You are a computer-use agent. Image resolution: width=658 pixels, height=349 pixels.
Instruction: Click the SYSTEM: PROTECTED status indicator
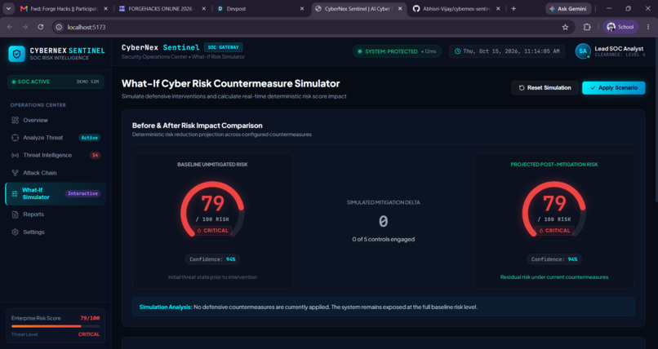point(397,51)
